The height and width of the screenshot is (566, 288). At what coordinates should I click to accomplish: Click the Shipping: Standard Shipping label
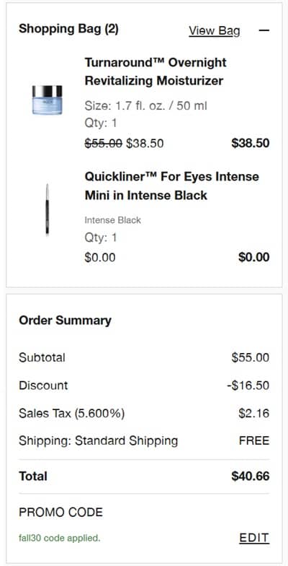98,440
